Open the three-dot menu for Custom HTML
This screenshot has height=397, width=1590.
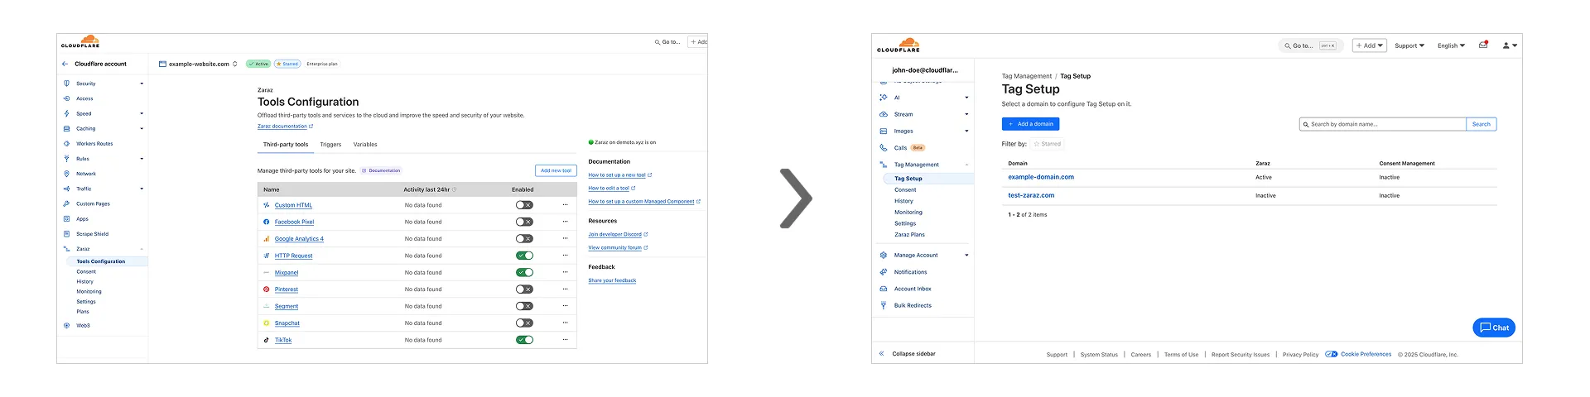(565, 205)
